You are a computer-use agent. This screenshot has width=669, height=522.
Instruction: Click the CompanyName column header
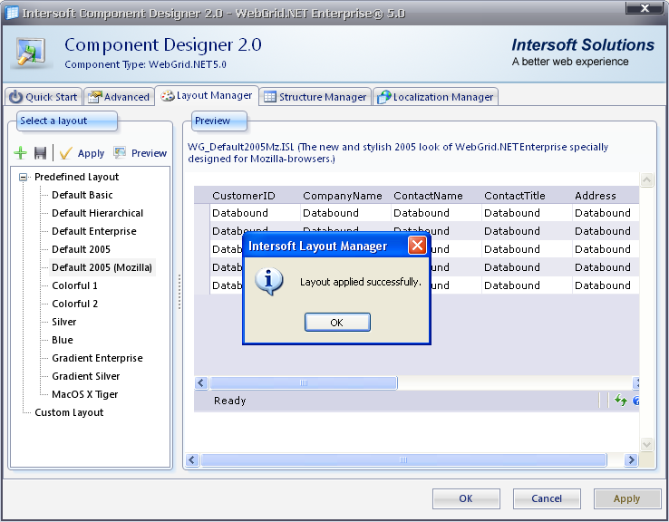click(345, 196)
